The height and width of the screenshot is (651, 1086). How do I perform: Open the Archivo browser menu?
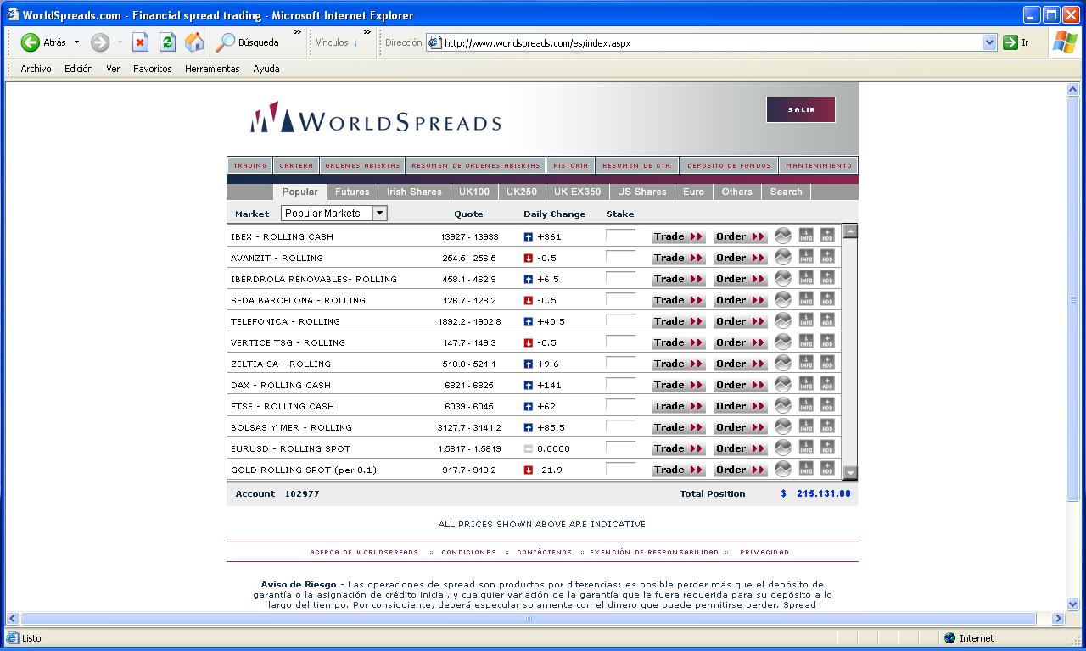click(x=36, y=69)
